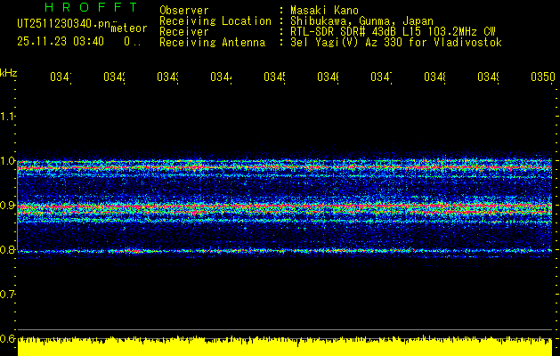Click the kHz axis unit label

[9, 71]
